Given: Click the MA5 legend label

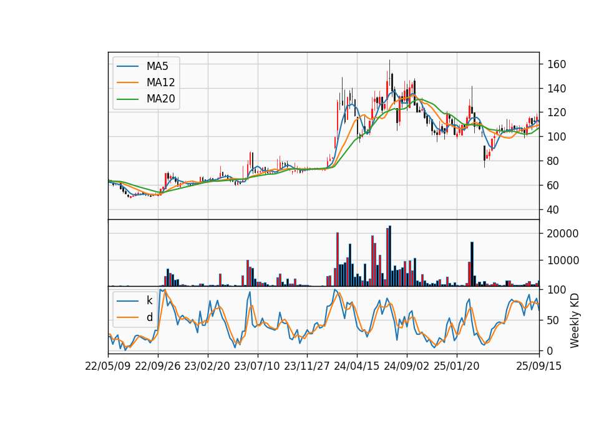Looking at the screenshot, I should [157, 66].
